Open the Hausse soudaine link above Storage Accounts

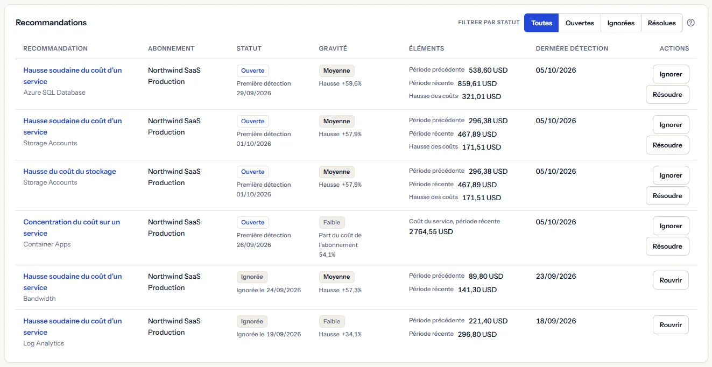point(73,126)
